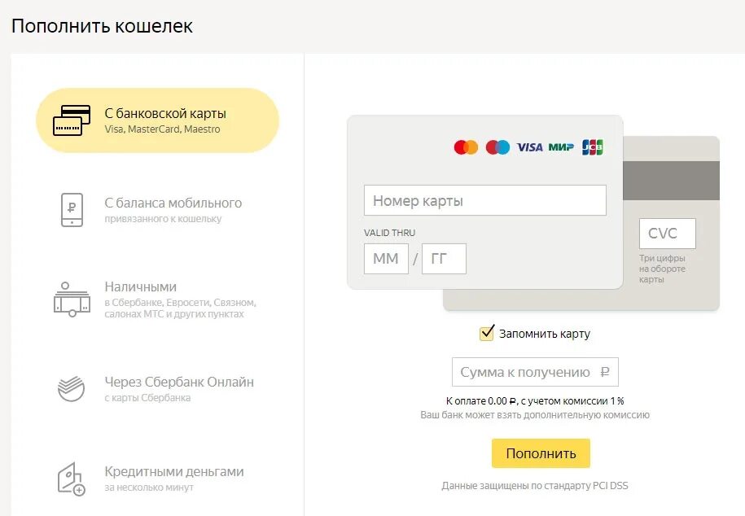Click the Visa logo on the card
Screen dimensions: 745x516
pos(529,147)
